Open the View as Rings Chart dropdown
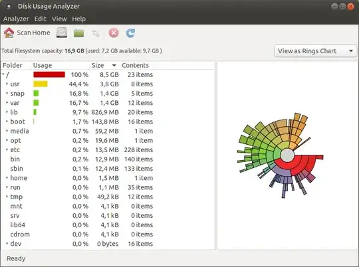The height and width of the screenshot is (267, 359). (315, 50)
